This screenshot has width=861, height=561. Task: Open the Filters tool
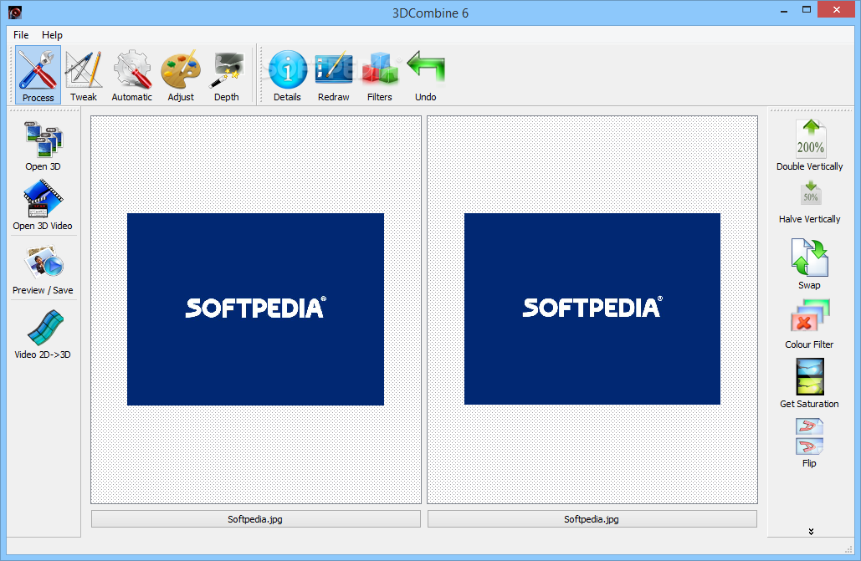379,75
